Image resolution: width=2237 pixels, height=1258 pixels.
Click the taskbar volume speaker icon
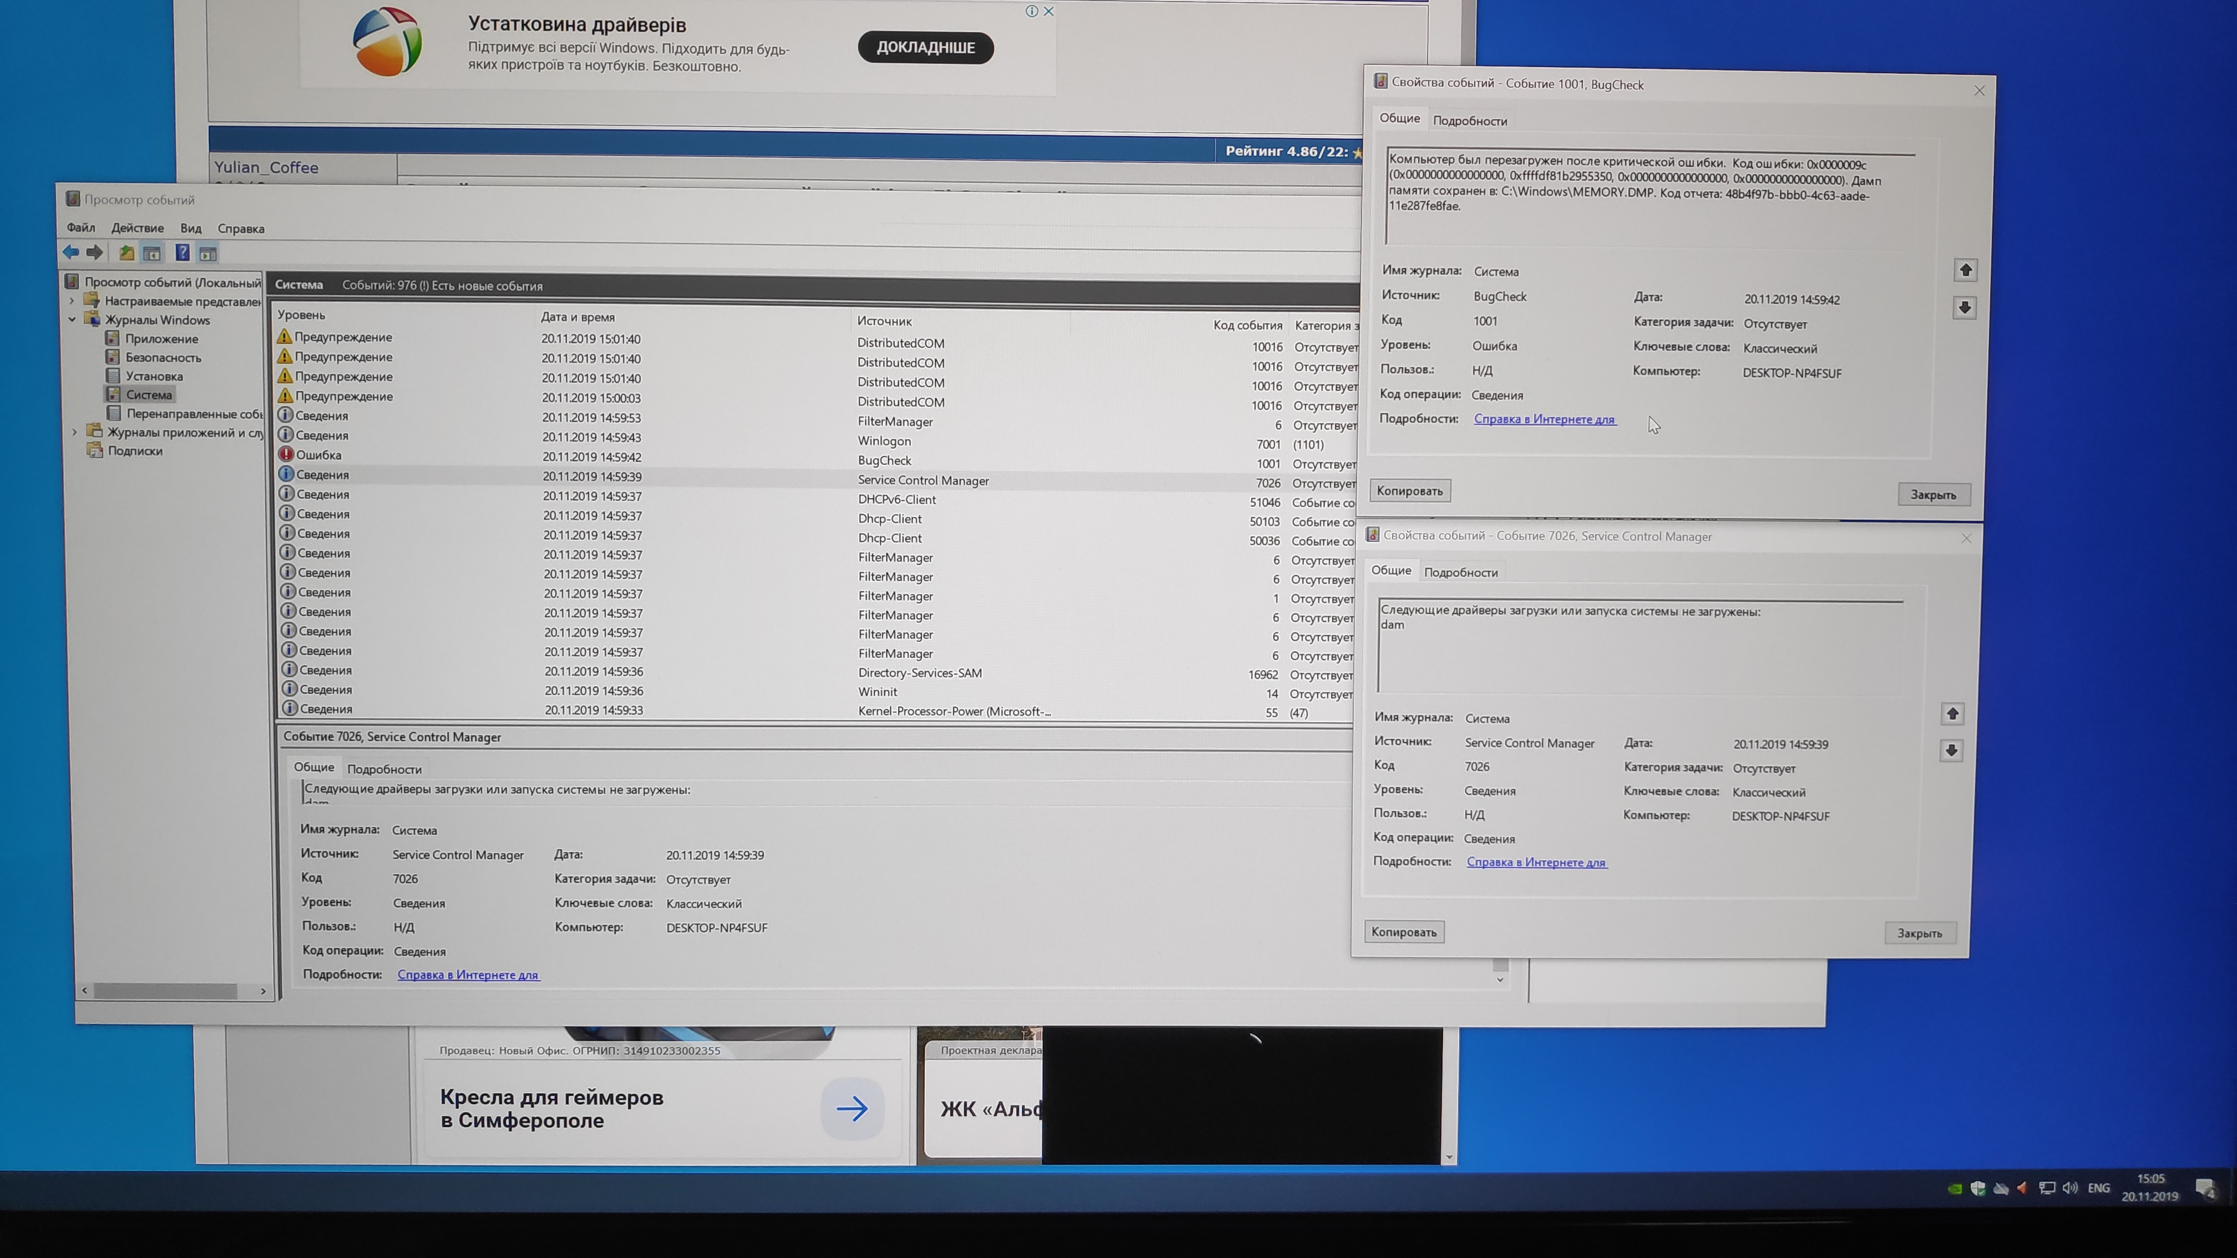[x=2069, y=1188]
